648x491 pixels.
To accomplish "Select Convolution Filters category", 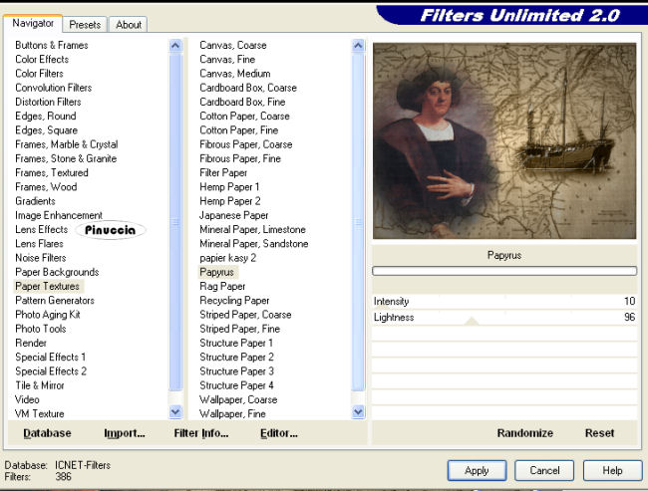I will click(53, 88).
